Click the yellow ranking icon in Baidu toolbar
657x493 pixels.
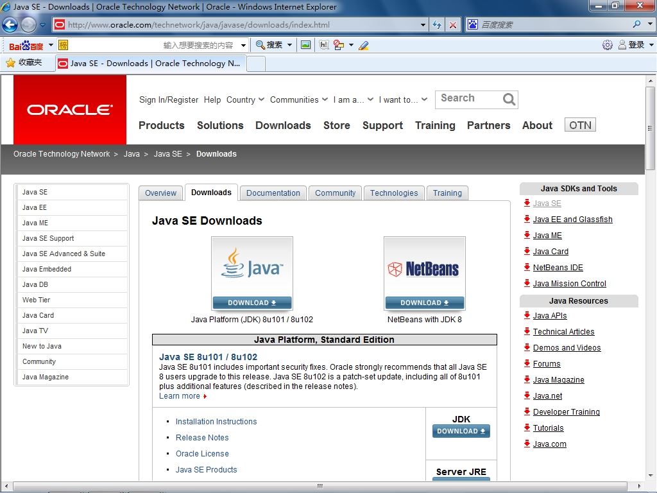tap(64, 45)
